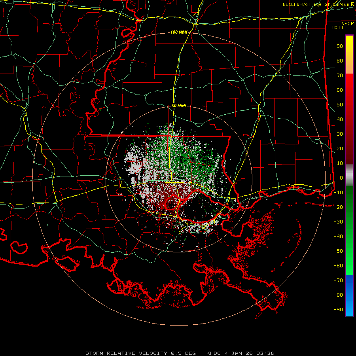The height and width of the screenshot is (356, 356).
Task: Click the positive 50 scale value
Action: (x=340, y=105)
